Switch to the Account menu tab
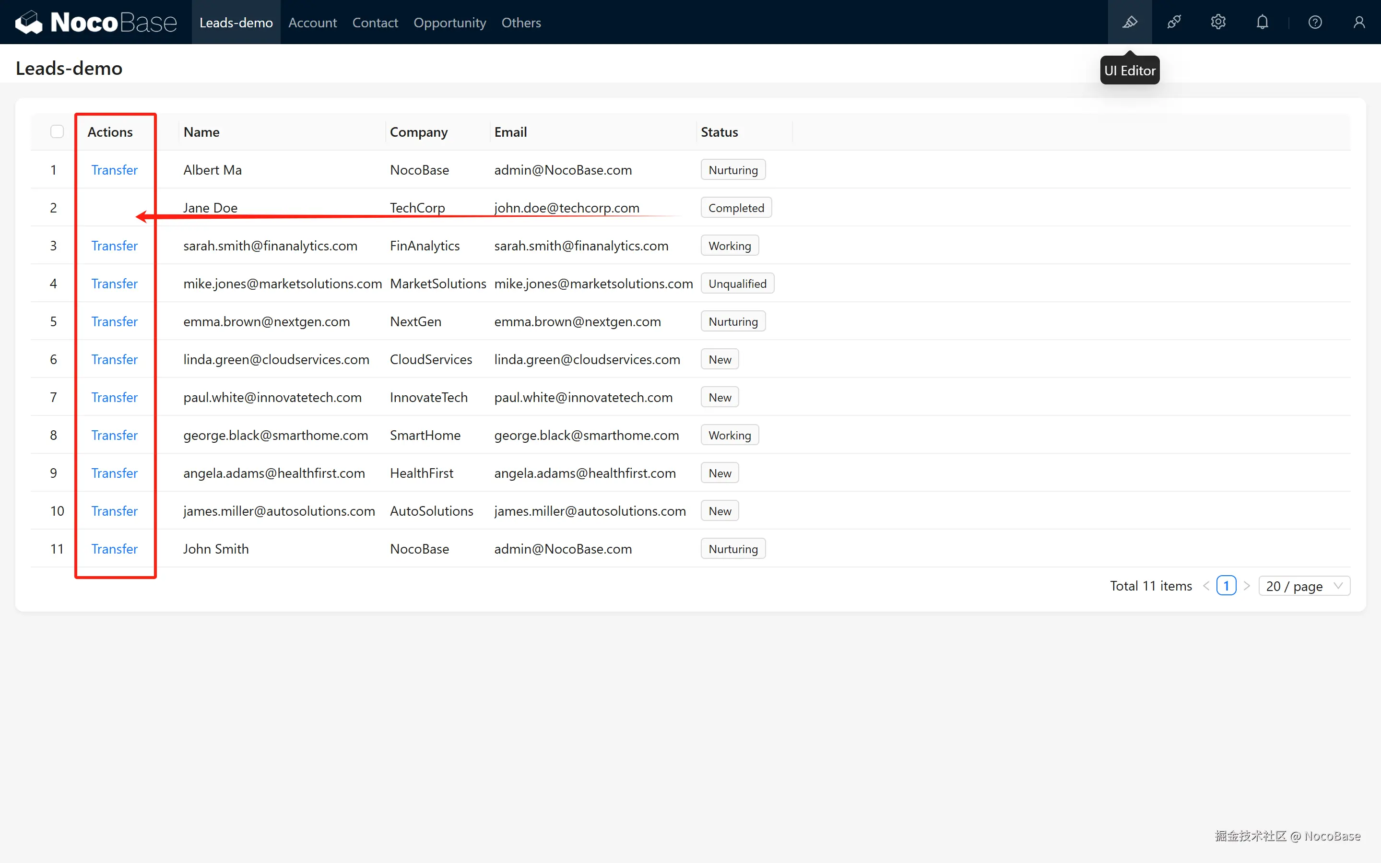The height and width of the screenshot is (863, 1381). [312, 22]
